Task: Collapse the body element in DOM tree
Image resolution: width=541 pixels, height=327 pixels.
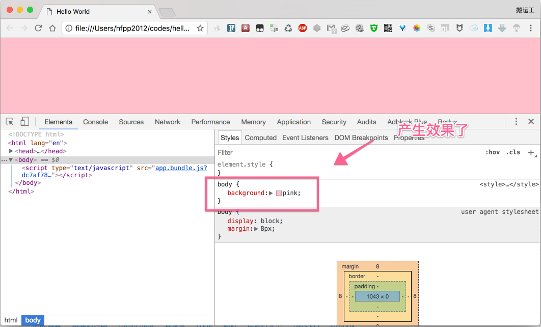Action: (11, 159)
